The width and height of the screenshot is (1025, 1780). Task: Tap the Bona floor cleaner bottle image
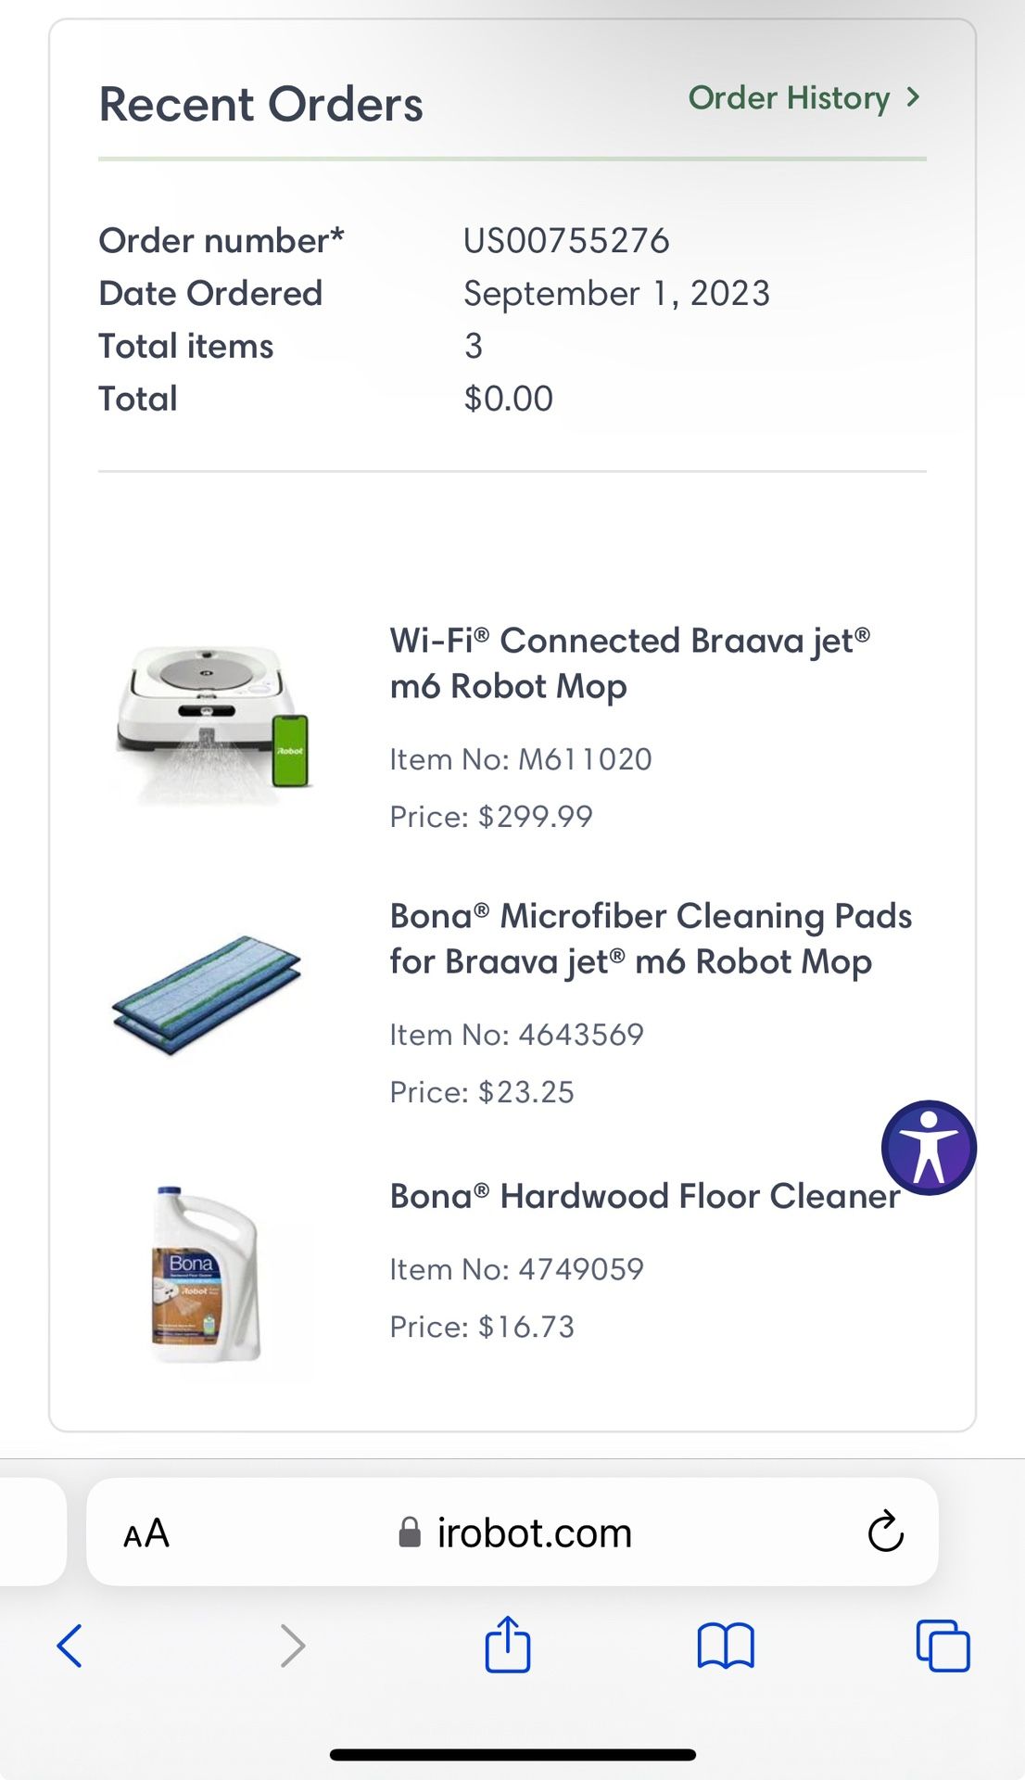(x=206, y=1275)
